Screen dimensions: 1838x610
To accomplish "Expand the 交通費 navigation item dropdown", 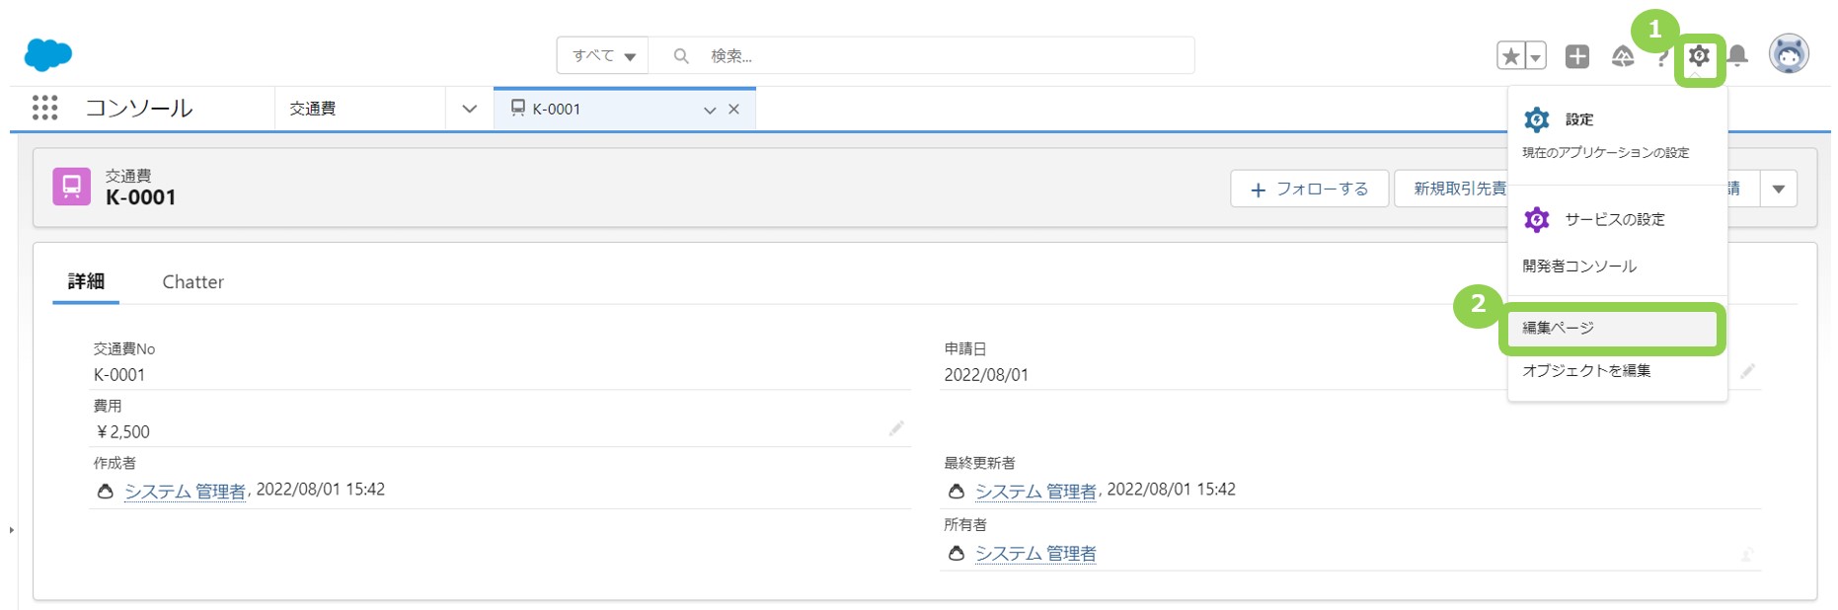I will [x=469, y=109].
